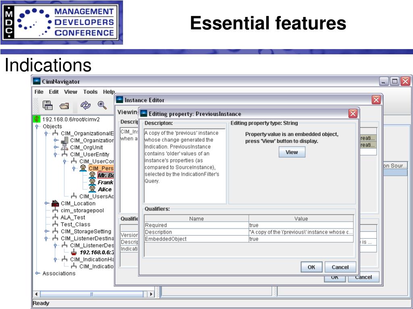This screenshot has height=309, width=413.
Task: Click the save toolbar icon
Action: point(48,105)
